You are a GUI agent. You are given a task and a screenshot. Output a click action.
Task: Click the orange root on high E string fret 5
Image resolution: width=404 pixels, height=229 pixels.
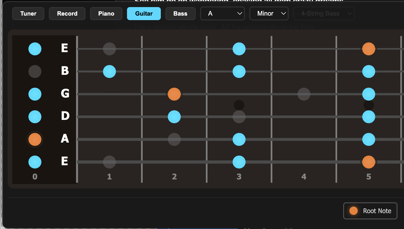point(368,49)
